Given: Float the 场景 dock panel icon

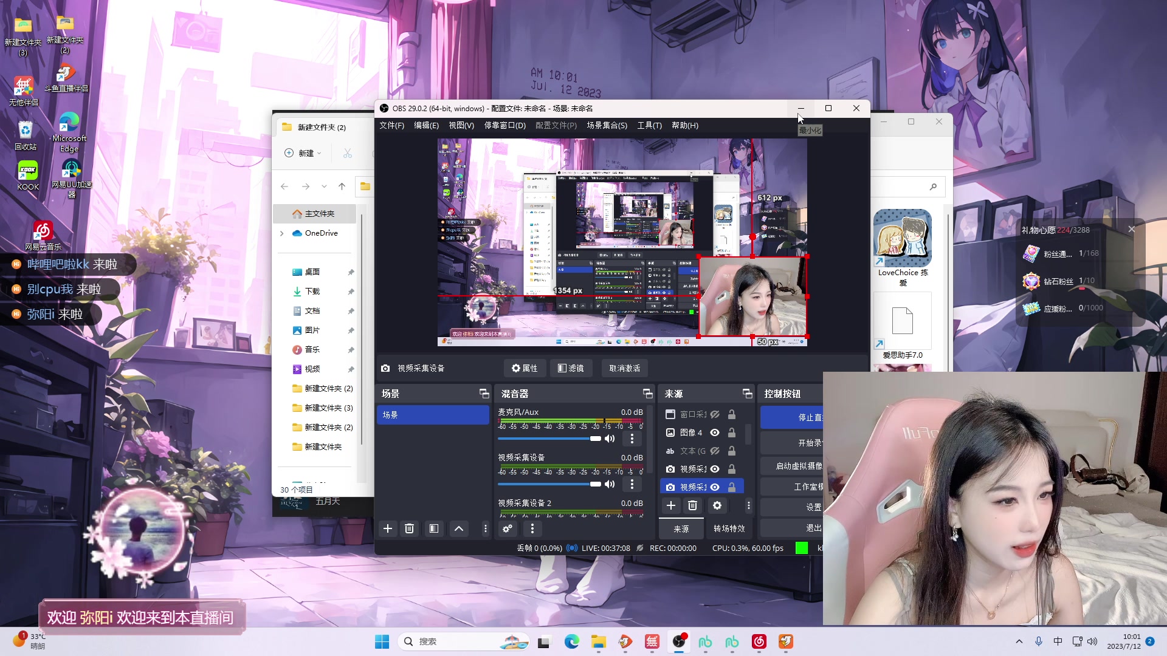Looking at the screenshot, I should click(x=484, y=394).
